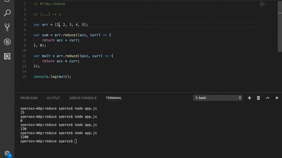Click the '// Array.reduce' comment line
This screenshot has height=158, width=282.
pyautogui.click(x=49, y=4)
